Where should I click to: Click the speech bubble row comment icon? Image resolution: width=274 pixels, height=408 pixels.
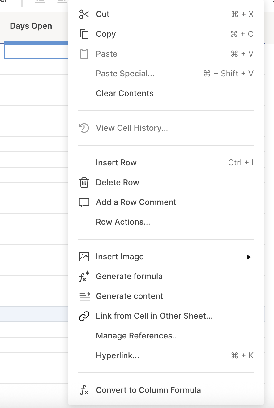coord(84,202)
